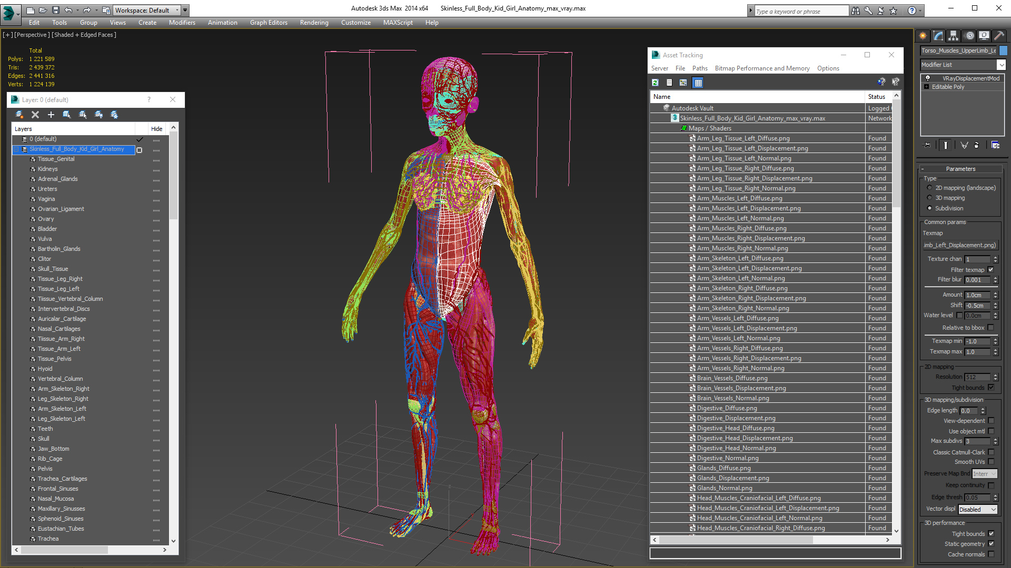This screenshot has height=568, width=1011.
Task: Click Create New Layer icon in Layer dialog
Action: 19,115
